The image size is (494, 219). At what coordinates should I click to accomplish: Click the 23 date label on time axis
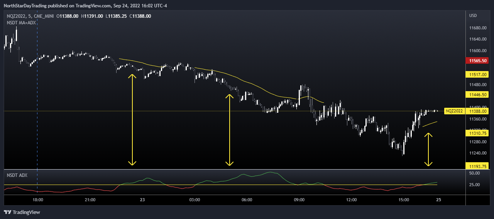142,200
